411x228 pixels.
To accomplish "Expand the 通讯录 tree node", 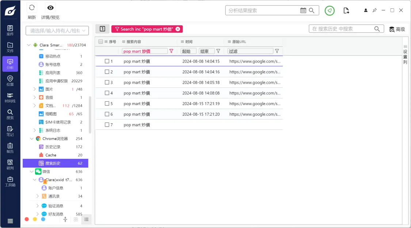I will [x=38, y=196].
